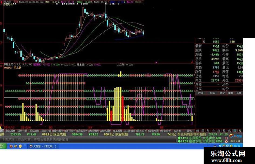The height and width of the screenshot is (164, 255).
Task: Click the system tray clock
Action: pos(237,146)
